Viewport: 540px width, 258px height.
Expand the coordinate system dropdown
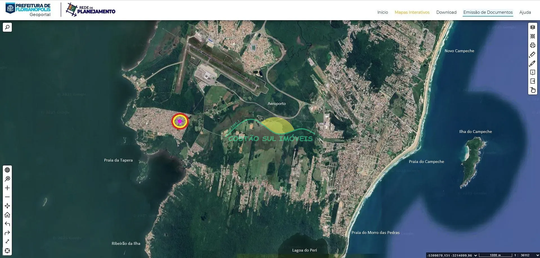click(x=476, y=255)
